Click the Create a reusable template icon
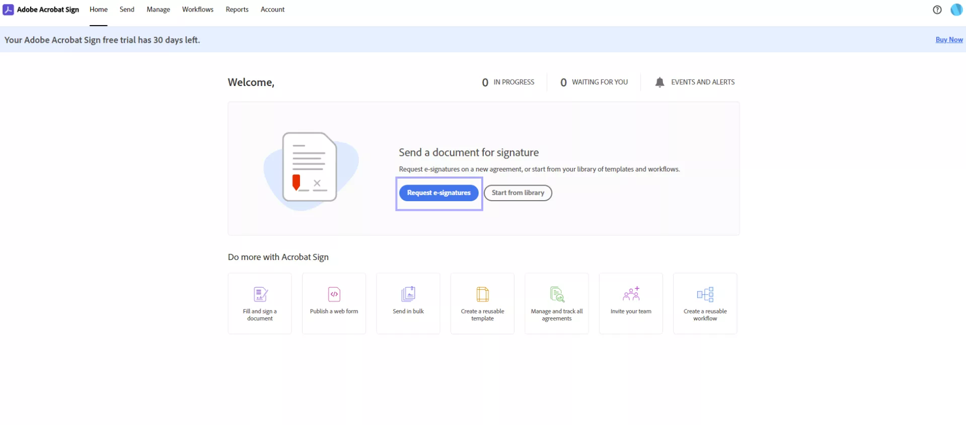Screen dimensions: 966x425 [482, 294]
